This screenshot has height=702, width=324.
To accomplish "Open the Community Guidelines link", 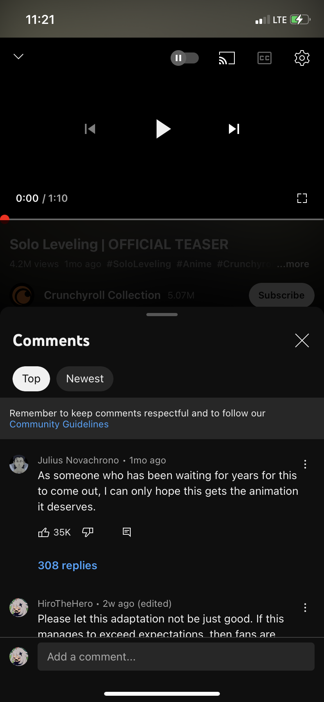I will 59,424.
